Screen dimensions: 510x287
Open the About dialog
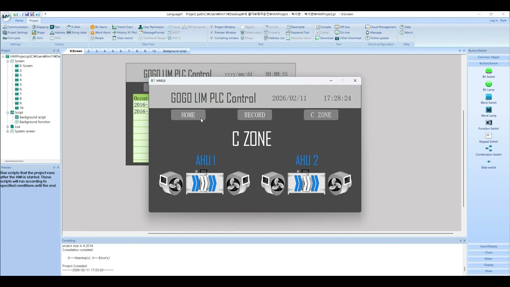pyautogui.click(x=406, y=33)
